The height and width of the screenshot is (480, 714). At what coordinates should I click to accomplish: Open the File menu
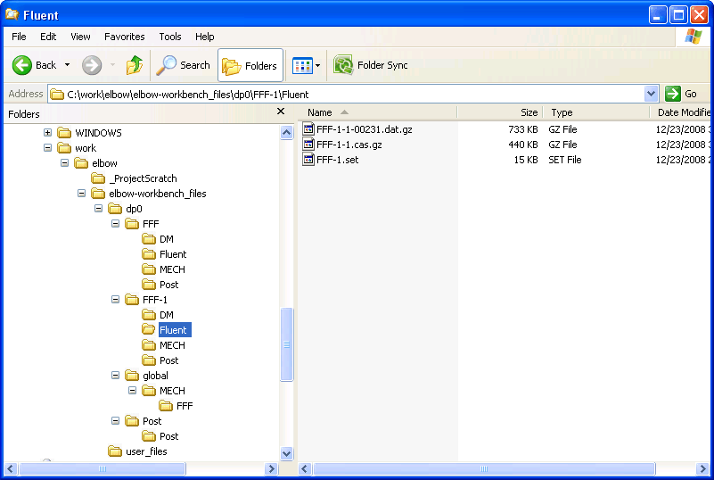click(19, 37)
